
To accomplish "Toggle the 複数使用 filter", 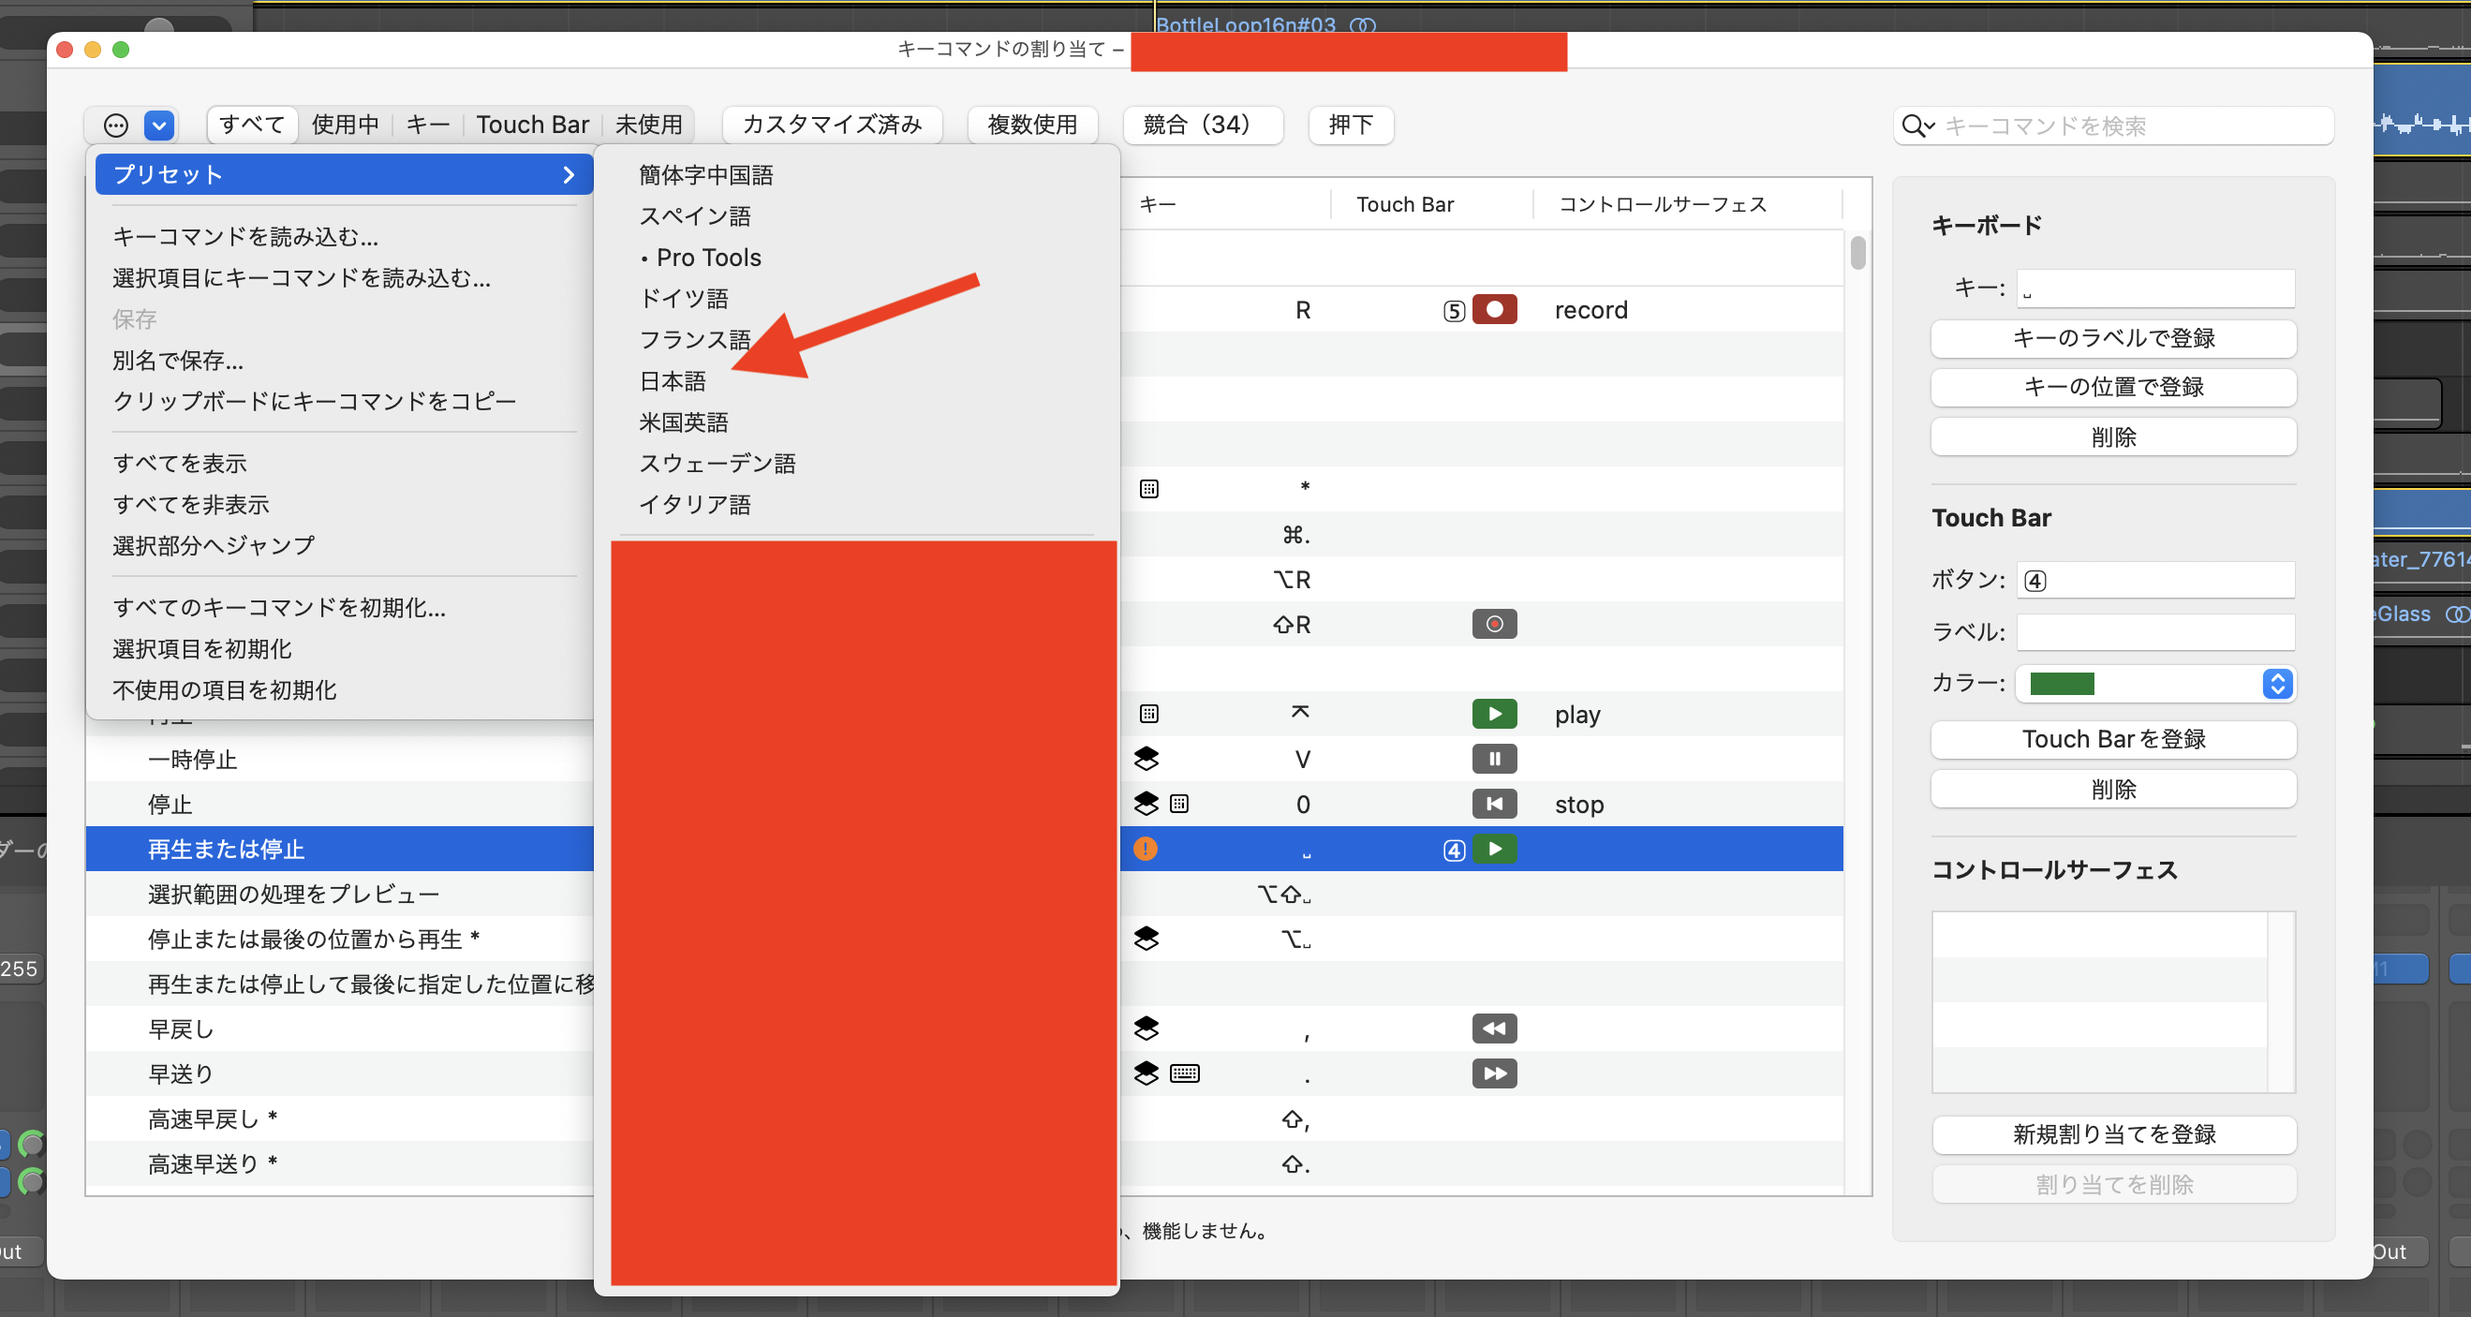I will point(1032,125).
